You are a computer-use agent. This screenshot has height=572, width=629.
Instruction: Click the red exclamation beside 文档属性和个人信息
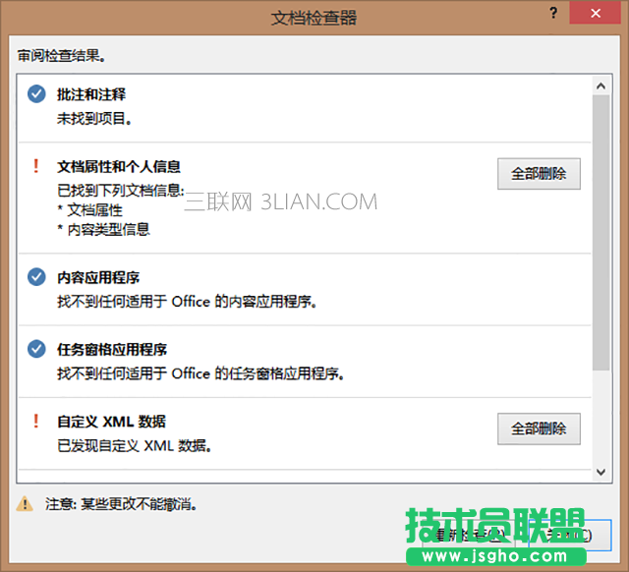(36, 166)
